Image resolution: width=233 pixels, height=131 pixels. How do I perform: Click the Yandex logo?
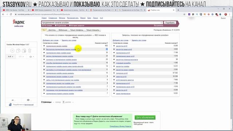[x=19, y=22]
